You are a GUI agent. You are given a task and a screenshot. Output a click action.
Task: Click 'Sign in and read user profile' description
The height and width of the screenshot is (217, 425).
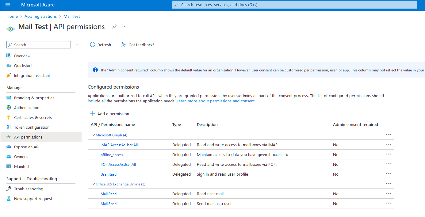pos(222,174)
